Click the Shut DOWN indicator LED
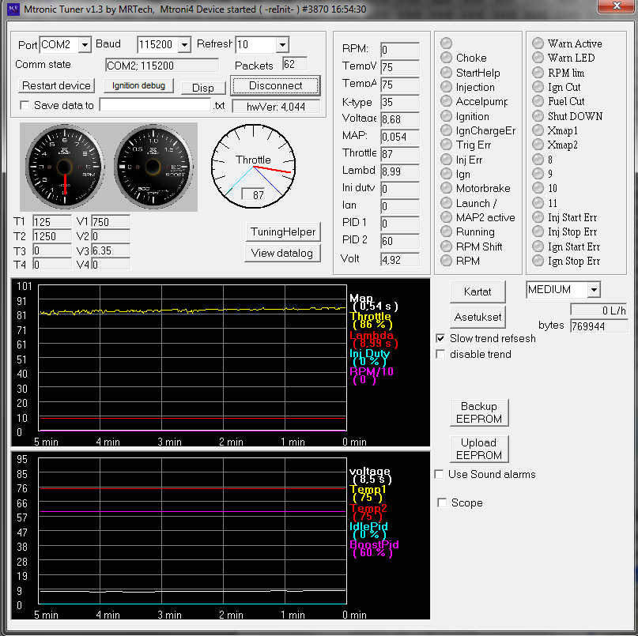 [x=538, y=116]
